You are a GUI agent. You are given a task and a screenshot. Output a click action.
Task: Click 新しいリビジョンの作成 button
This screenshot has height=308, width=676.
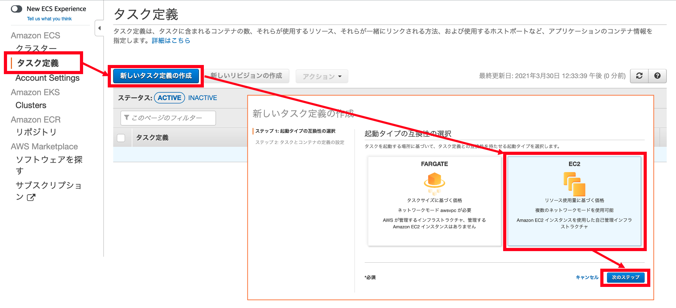(246, 76)
